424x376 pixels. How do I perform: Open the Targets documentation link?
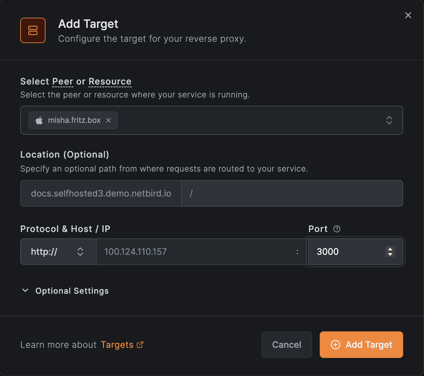click(x=117, y=345)
